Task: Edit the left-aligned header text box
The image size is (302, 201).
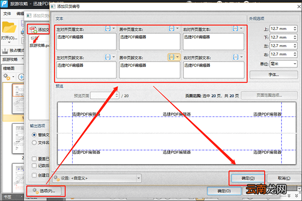Action: [86, 41]
